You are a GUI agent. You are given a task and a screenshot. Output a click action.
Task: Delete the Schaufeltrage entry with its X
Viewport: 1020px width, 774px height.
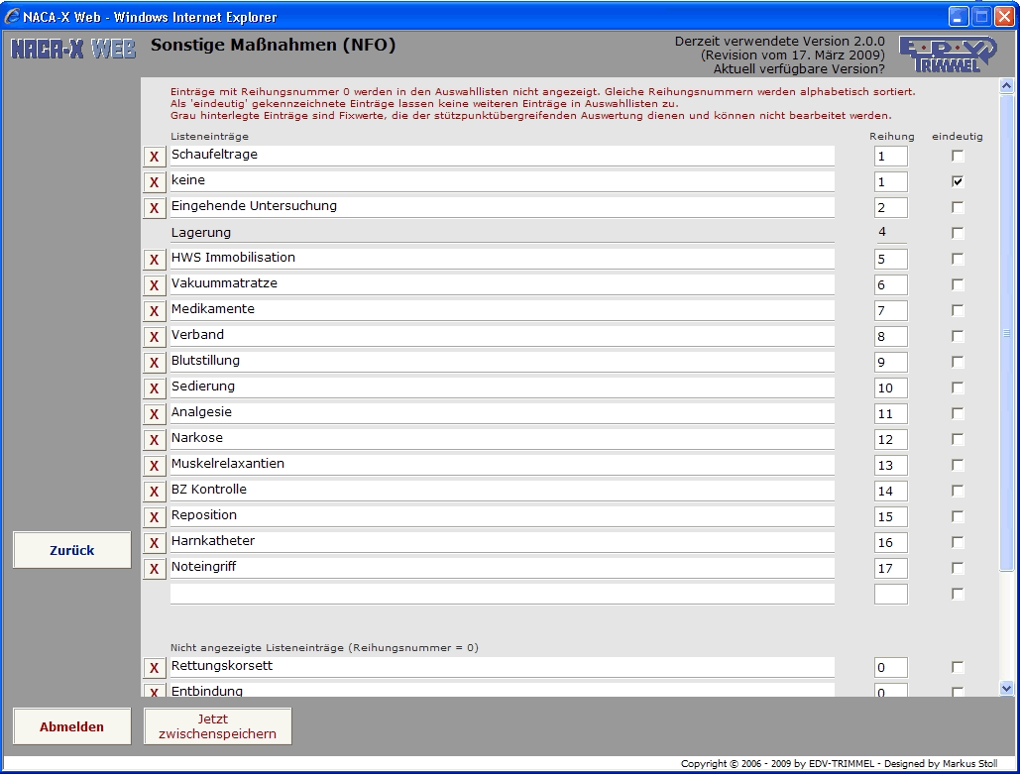155,157
